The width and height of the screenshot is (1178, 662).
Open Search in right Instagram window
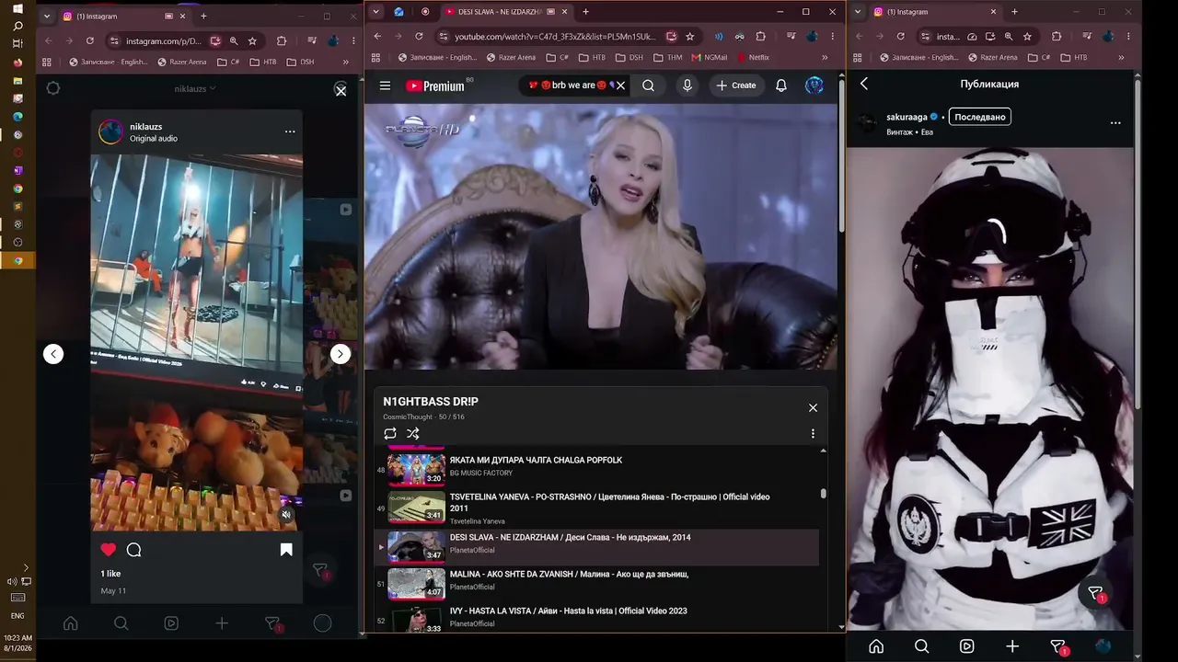pyautogui.click(x=921, y=645)
